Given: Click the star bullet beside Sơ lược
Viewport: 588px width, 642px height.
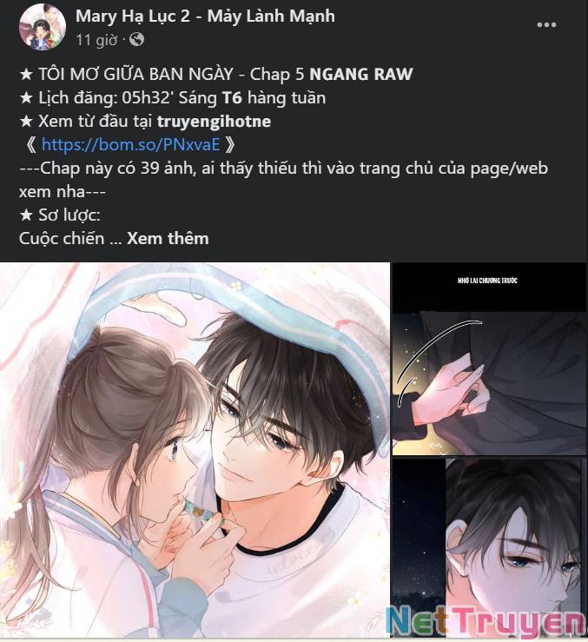Looking at the screenshot, I should coord(26,215).
